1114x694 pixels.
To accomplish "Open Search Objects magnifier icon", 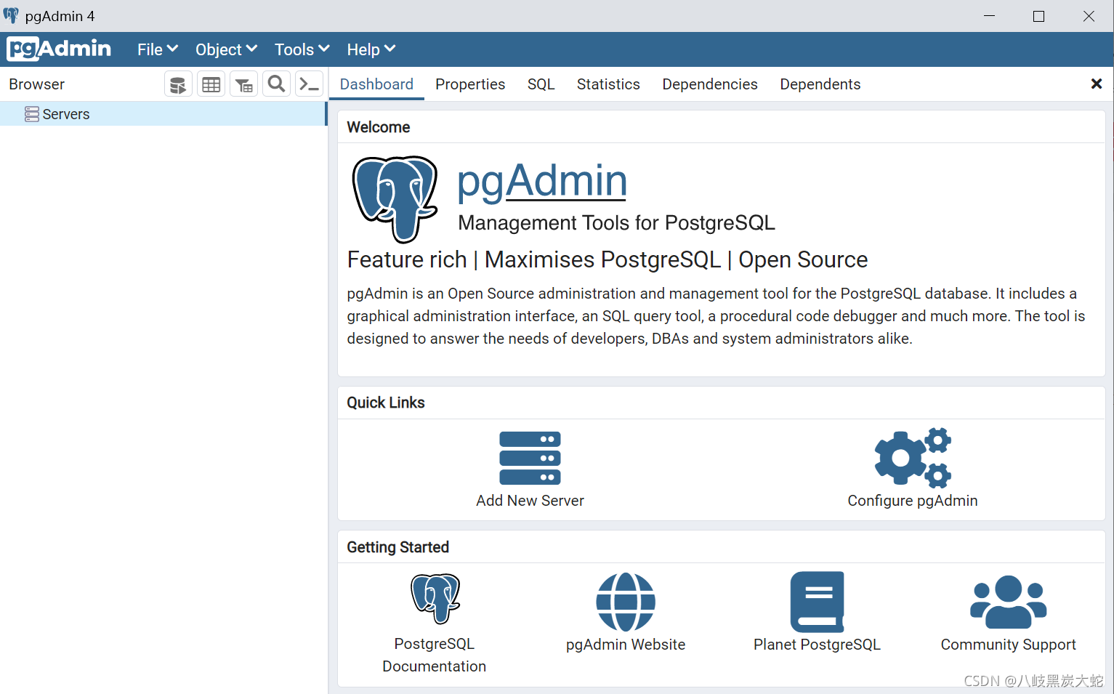I will [x=276, y=84].
